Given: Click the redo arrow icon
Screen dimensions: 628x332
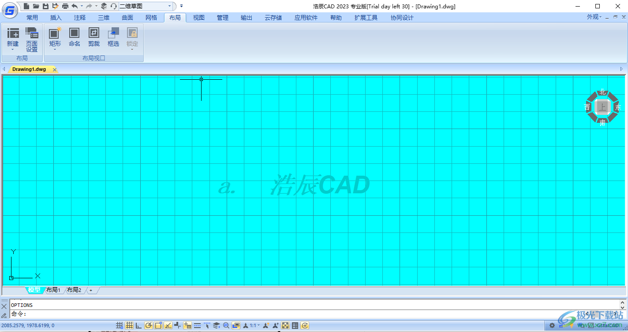Looking at the screenshot, I should (x=89, y=6).
